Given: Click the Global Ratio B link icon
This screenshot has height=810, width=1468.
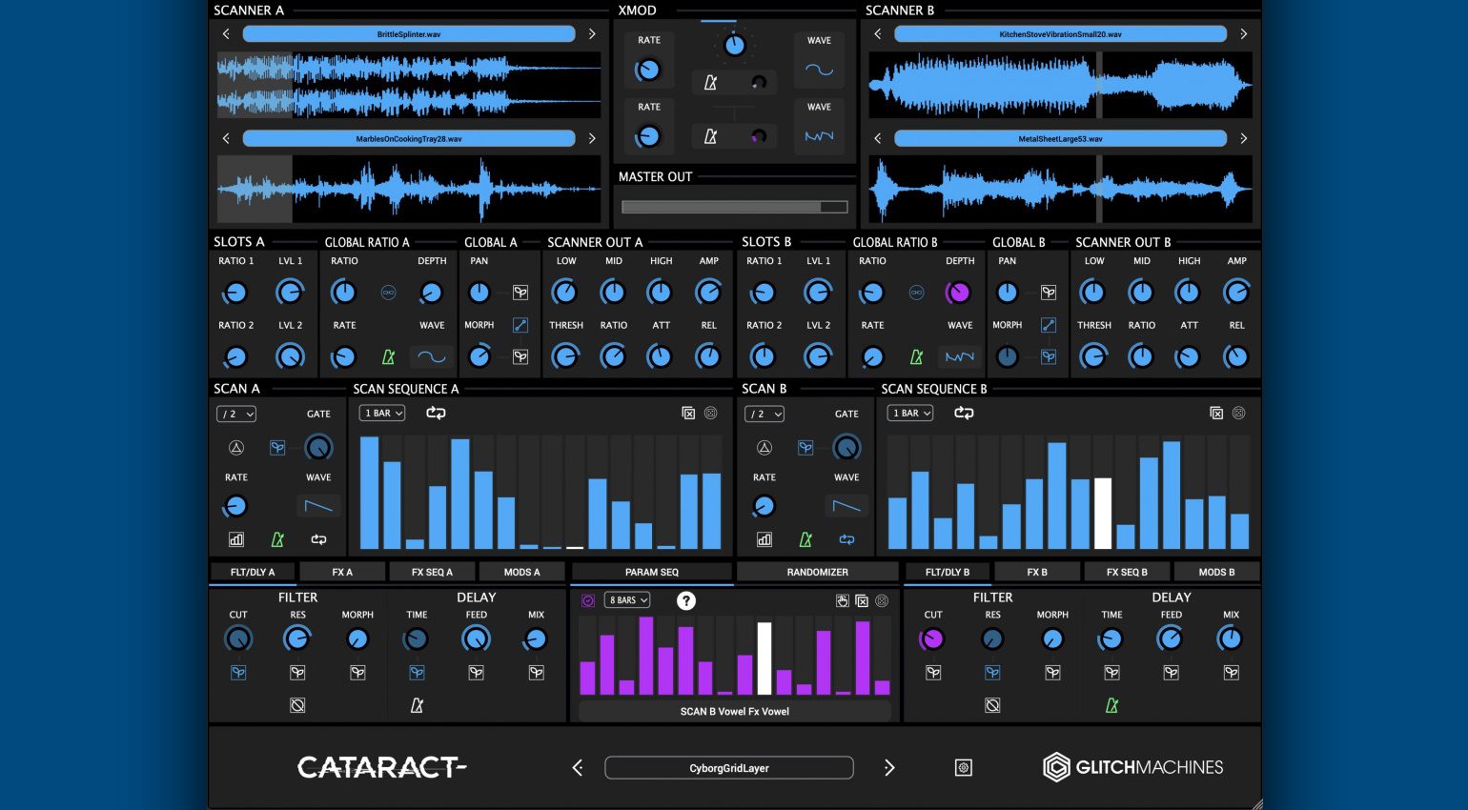Looking at the screenshot, I should point(916,293).
